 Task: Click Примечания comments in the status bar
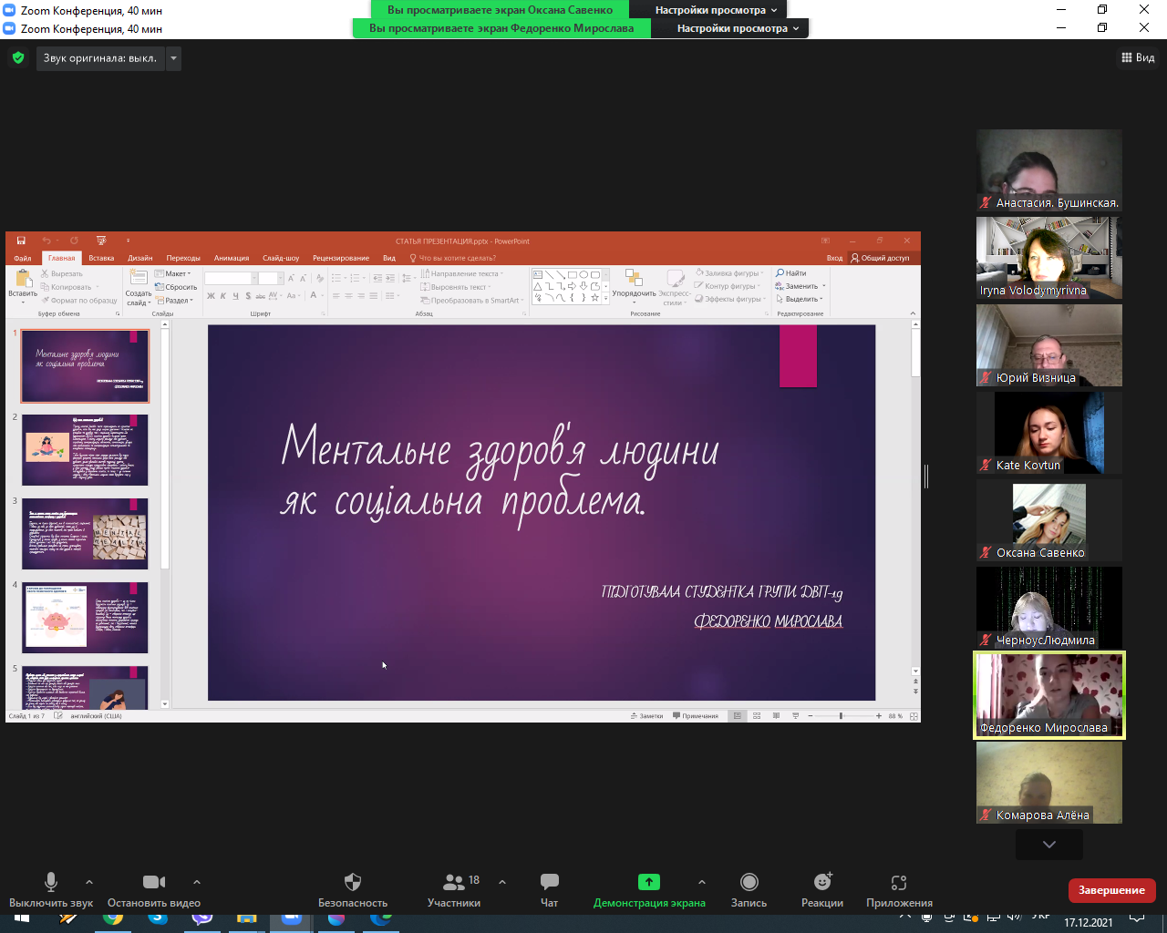click(696, 716)
